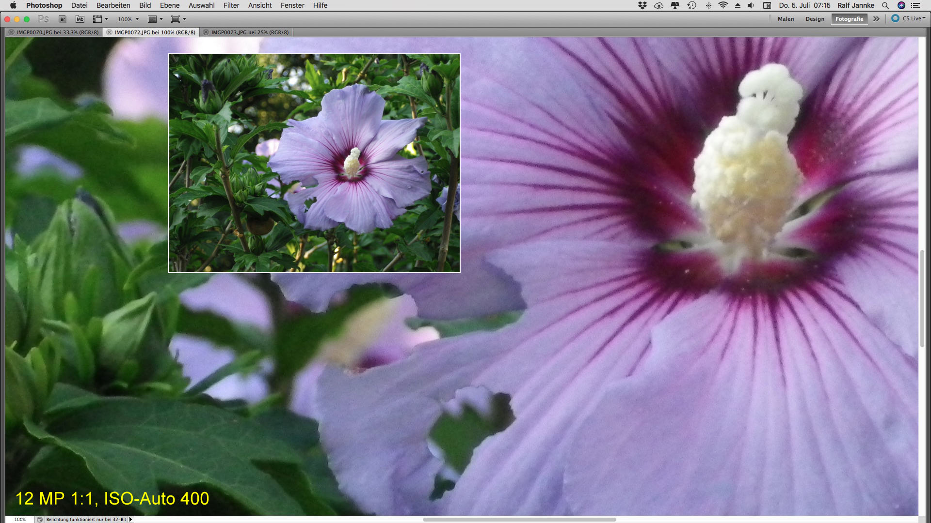931x523 pixels.
Task: Switch to IMGP0070.JPG document tab
Action: coord(57,32)
